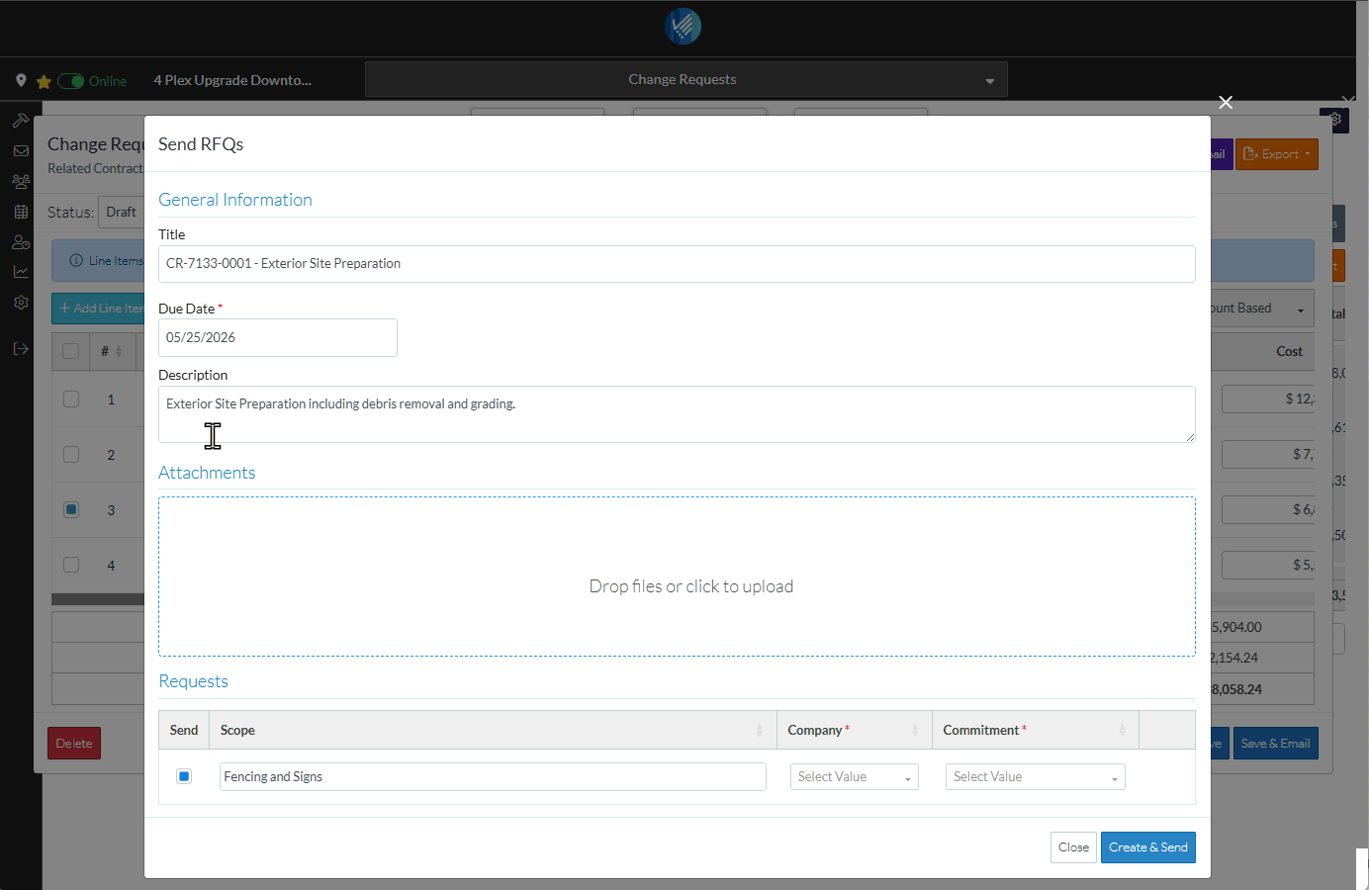Close the dialog with the X icon

[x=1226, y=103]
